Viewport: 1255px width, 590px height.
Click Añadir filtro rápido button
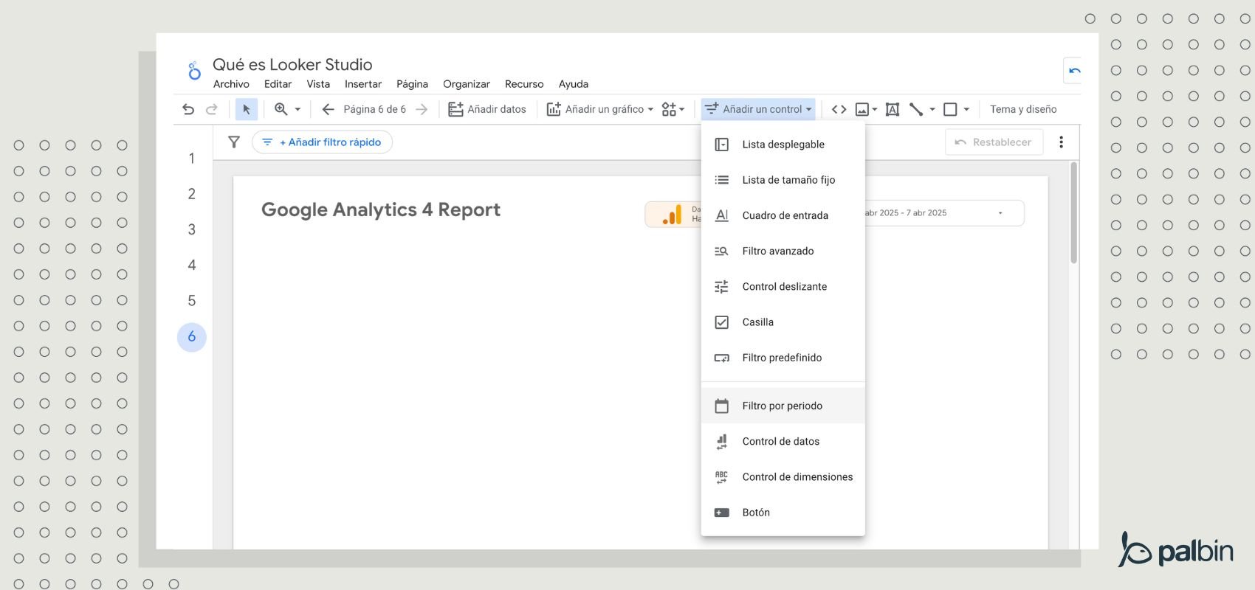tap(322, 142)
